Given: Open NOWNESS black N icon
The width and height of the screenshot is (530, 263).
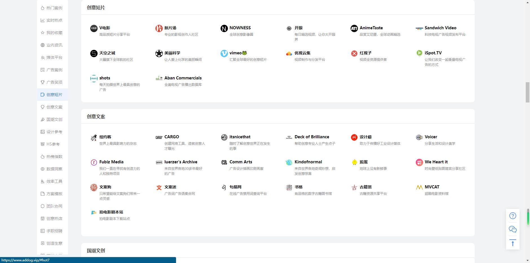Looking at the screenshot, I should pyautogui.click(x=224, y=28).
